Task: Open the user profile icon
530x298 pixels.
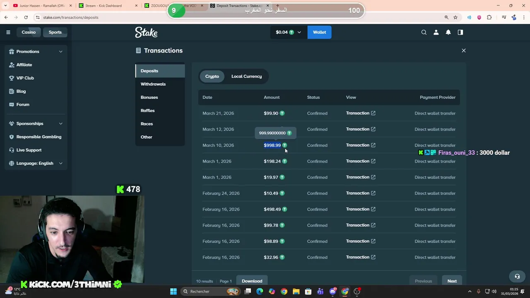Action: coord(436,32)
